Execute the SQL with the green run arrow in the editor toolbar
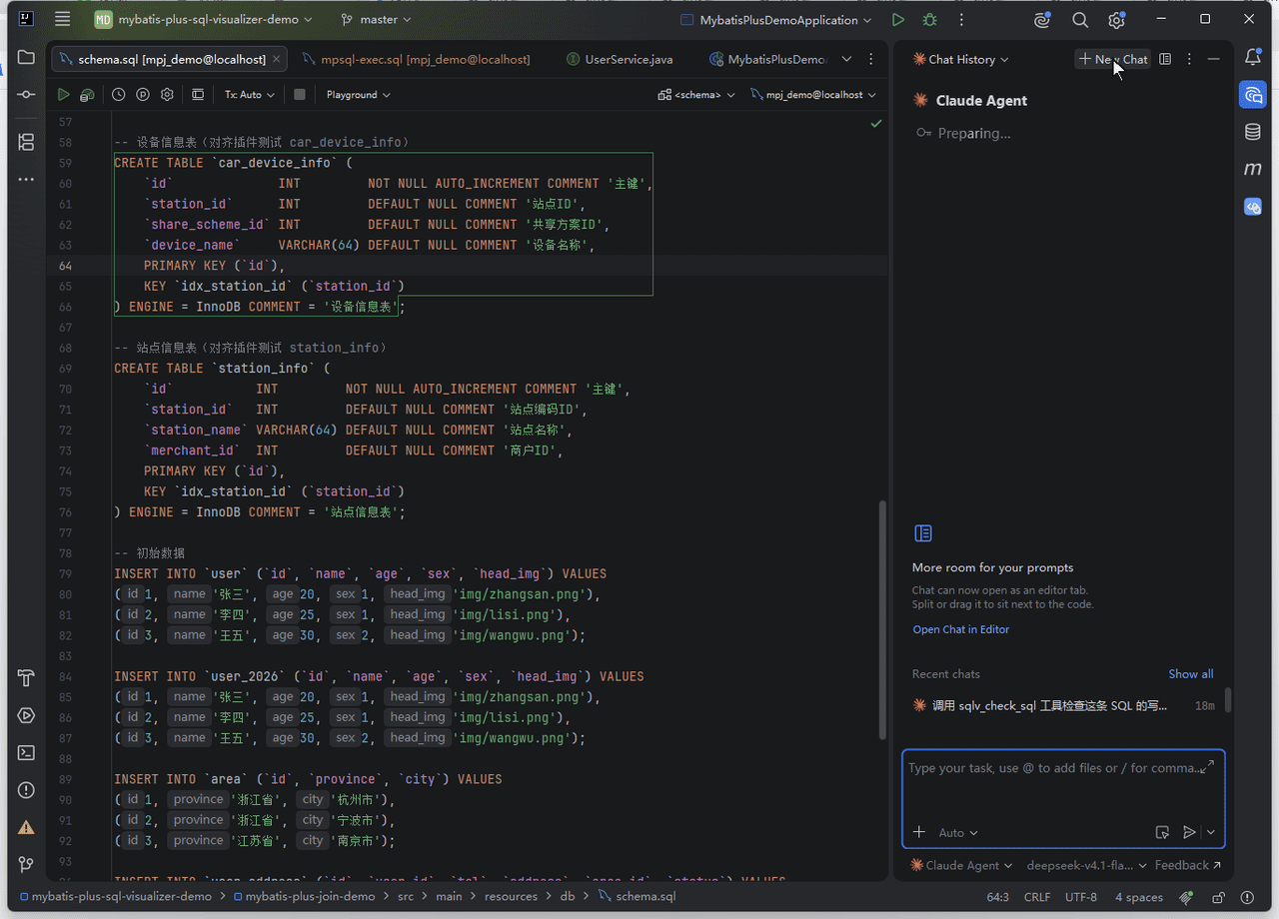This screenshot has height=919, width=1279. click(x=64, y=95)
